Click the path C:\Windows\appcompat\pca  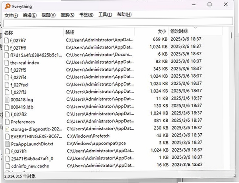pos(96,143)
